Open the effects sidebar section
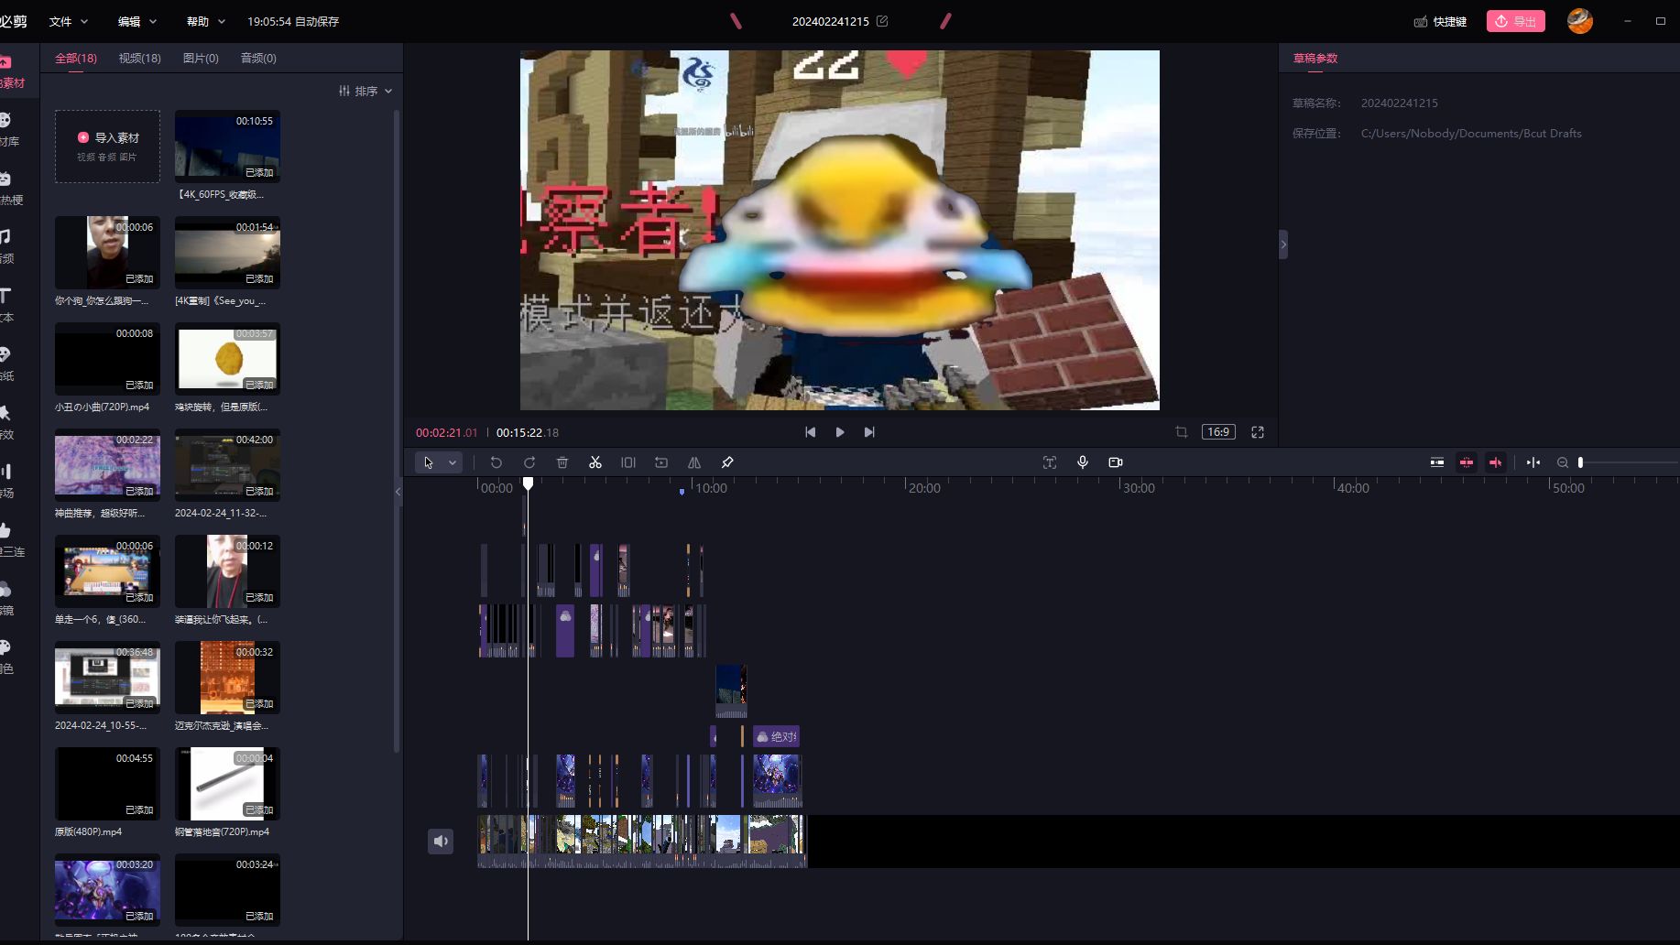The height and width of the screenshot is (945, 1680). pyautogui.click(x=7, y=422)
